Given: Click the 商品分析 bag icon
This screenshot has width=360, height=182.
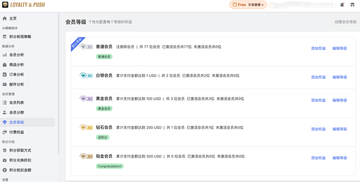Looking at the screenshot, I should 5,64.
